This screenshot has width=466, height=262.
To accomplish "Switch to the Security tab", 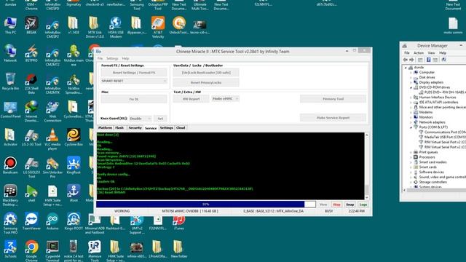I will click(135, 128).
